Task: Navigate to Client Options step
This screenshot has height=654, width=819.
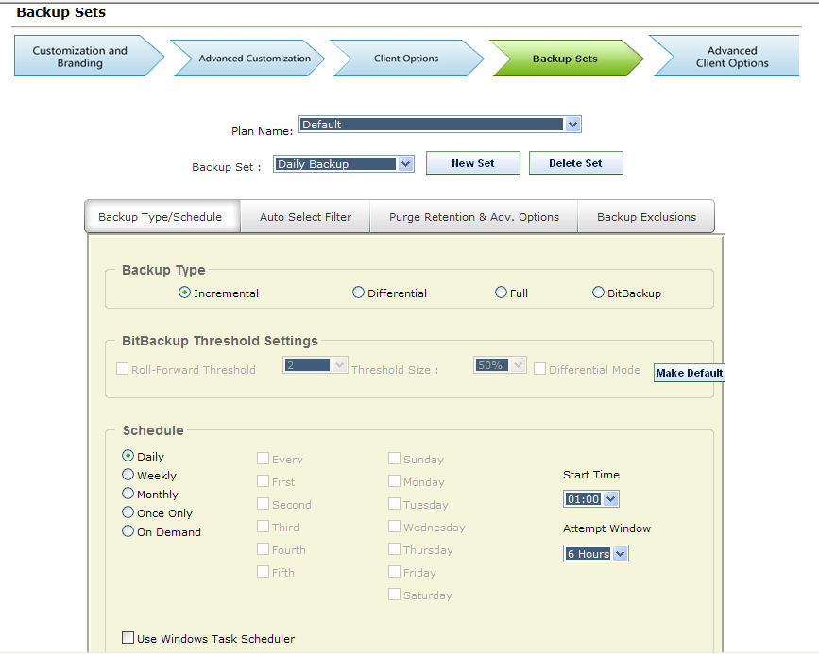Action: coord(406,59)
